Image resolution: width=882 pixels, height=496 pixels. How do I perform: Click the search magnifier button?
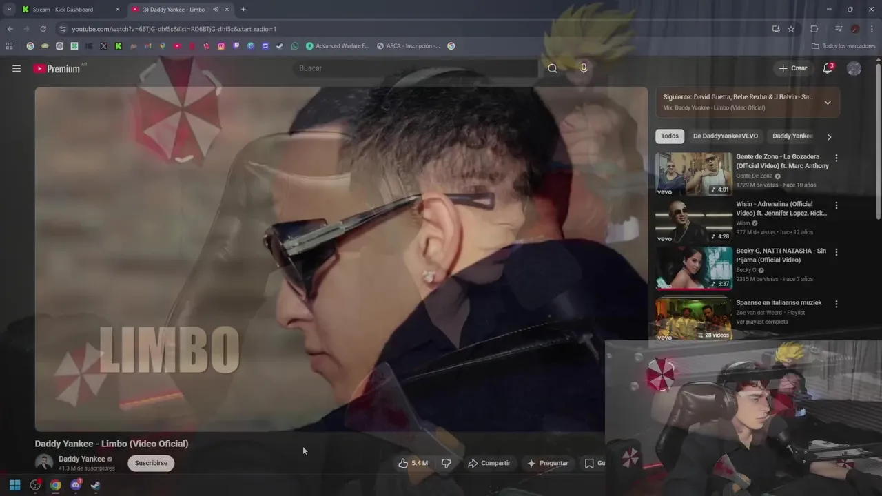[x=553, y=68]
